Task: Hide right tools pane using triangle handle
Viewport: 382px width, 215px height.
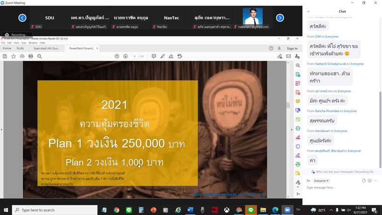Action: click(292, 130)
